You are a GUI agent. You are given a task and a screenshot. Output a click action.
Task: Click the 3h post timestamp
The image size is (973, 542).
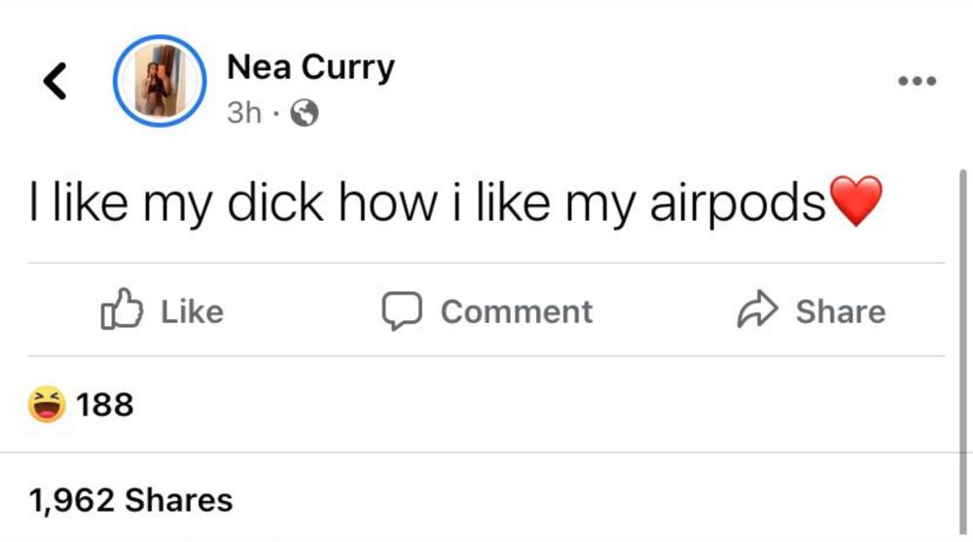[244, 113]
